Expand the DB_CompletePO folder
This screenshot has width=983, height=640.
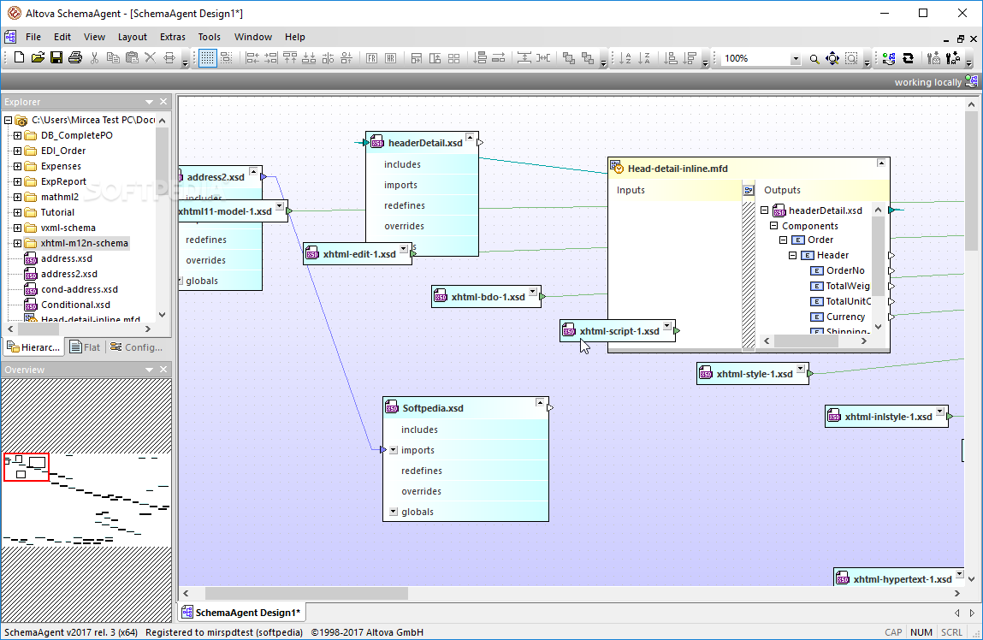pos(18,135)
